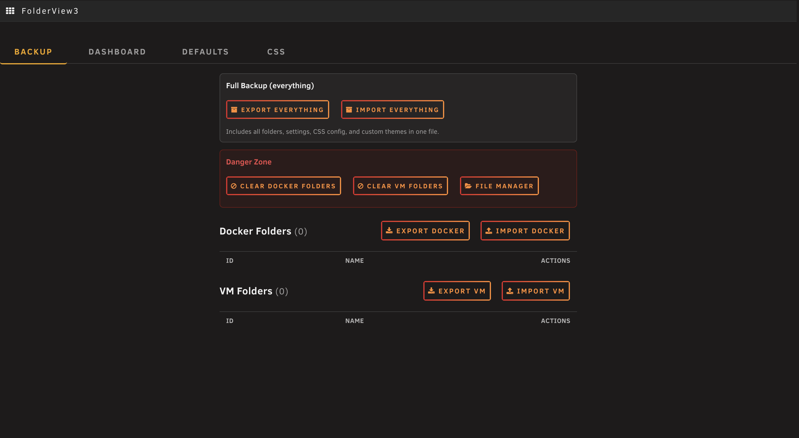The image size is (799, 438).
Task: Open the File Manager button
Action: click(499, 186)
